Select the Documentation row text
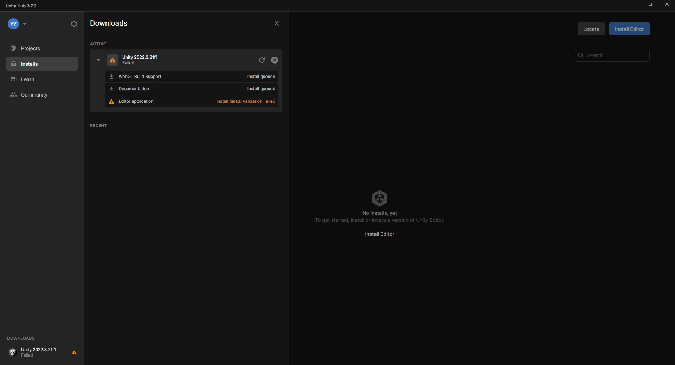The height and width of the screenshot is (365, 675). click(x=134, y=89)
